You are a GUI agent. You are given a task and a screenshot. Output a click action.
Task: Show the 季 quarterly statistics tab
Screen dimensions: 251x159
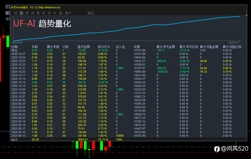38,13
